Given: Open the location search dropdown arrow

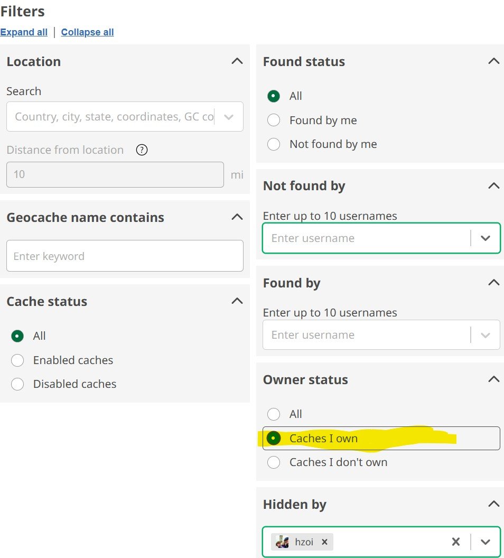Looking at the screenshot, I should (x=229, y=117).
